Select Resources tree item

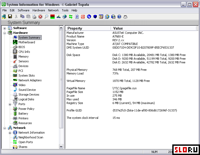click(x=25, y=123)
